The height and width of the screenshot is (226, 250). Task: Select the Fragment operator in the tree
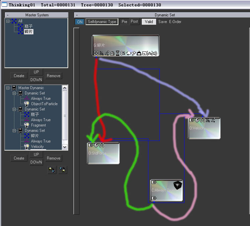[x=38, y=125]
